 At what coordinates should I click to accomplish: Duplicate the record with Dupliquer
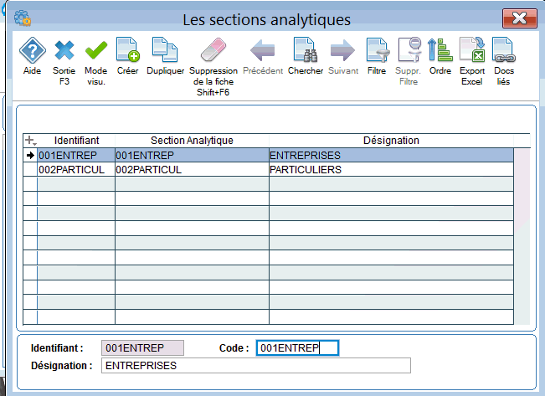tap(165, 50)
